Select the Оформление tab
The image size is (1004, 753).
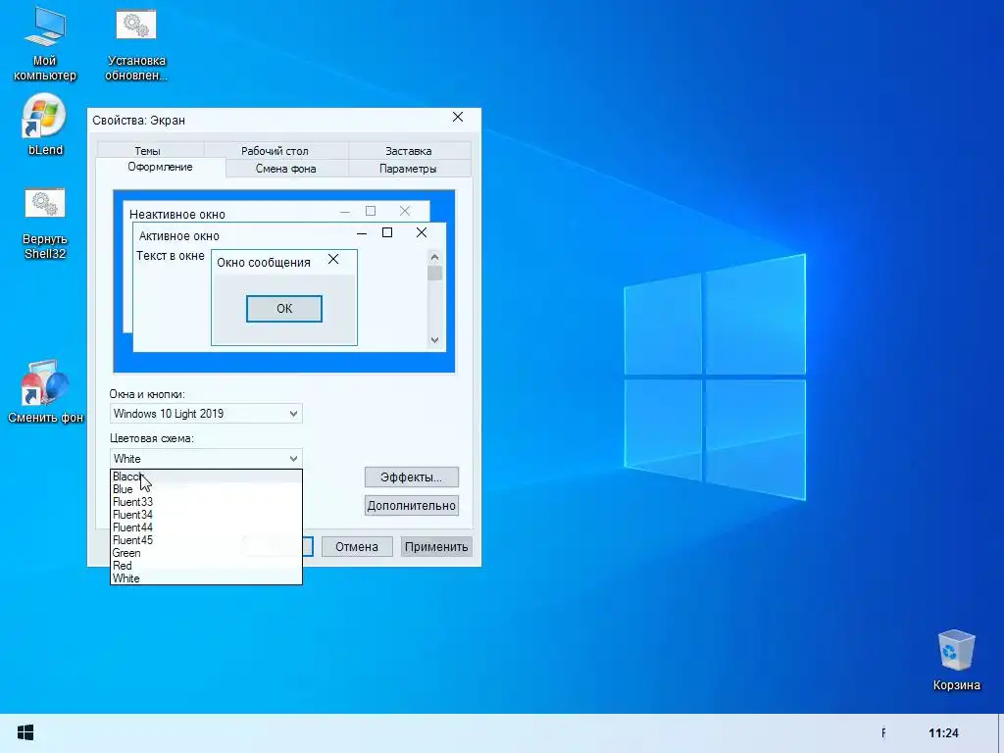160,167
